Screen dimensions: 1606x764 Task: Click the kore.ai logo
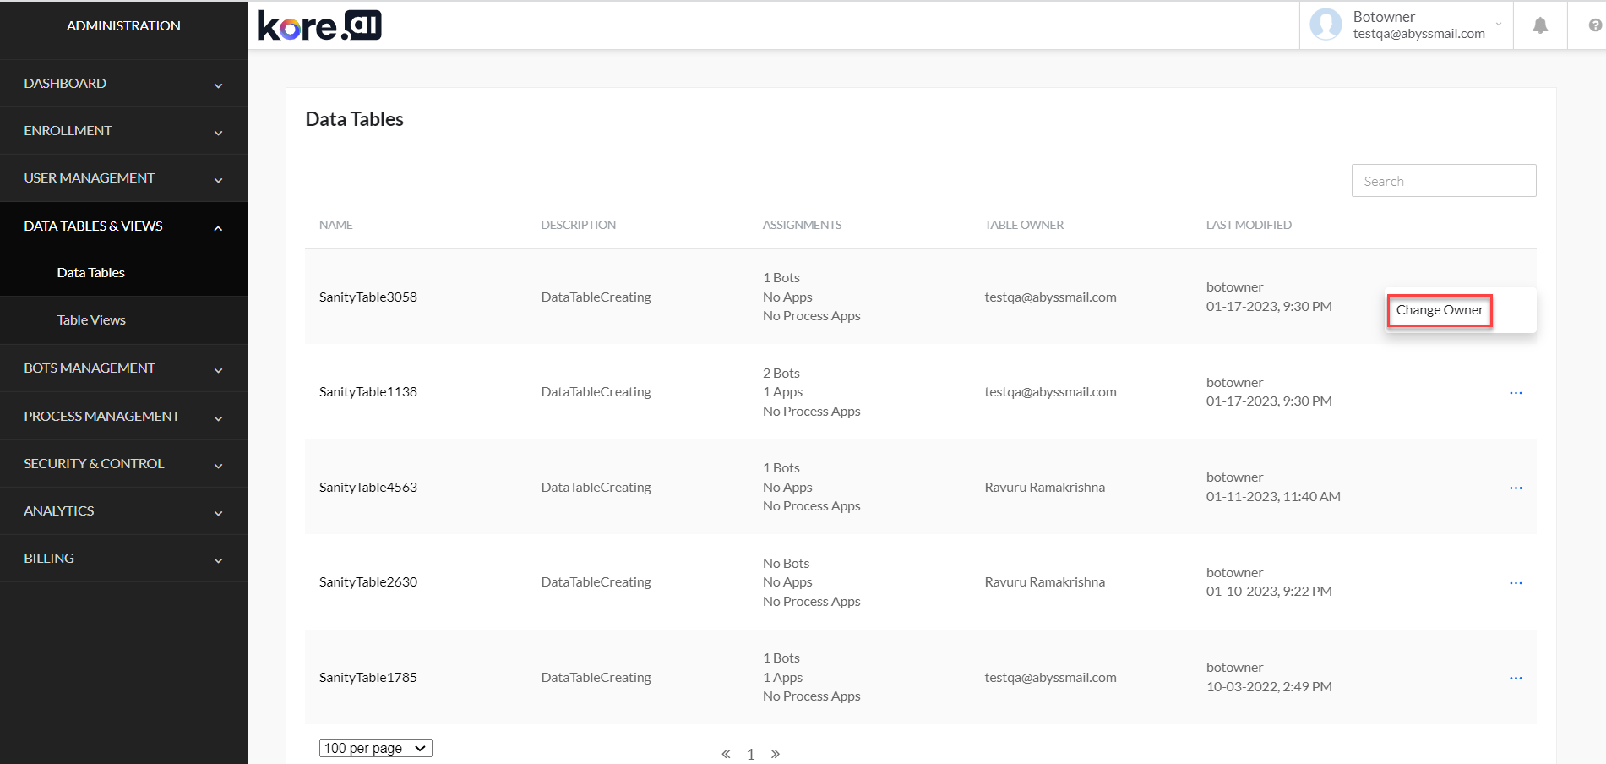(x=319, y=25)
